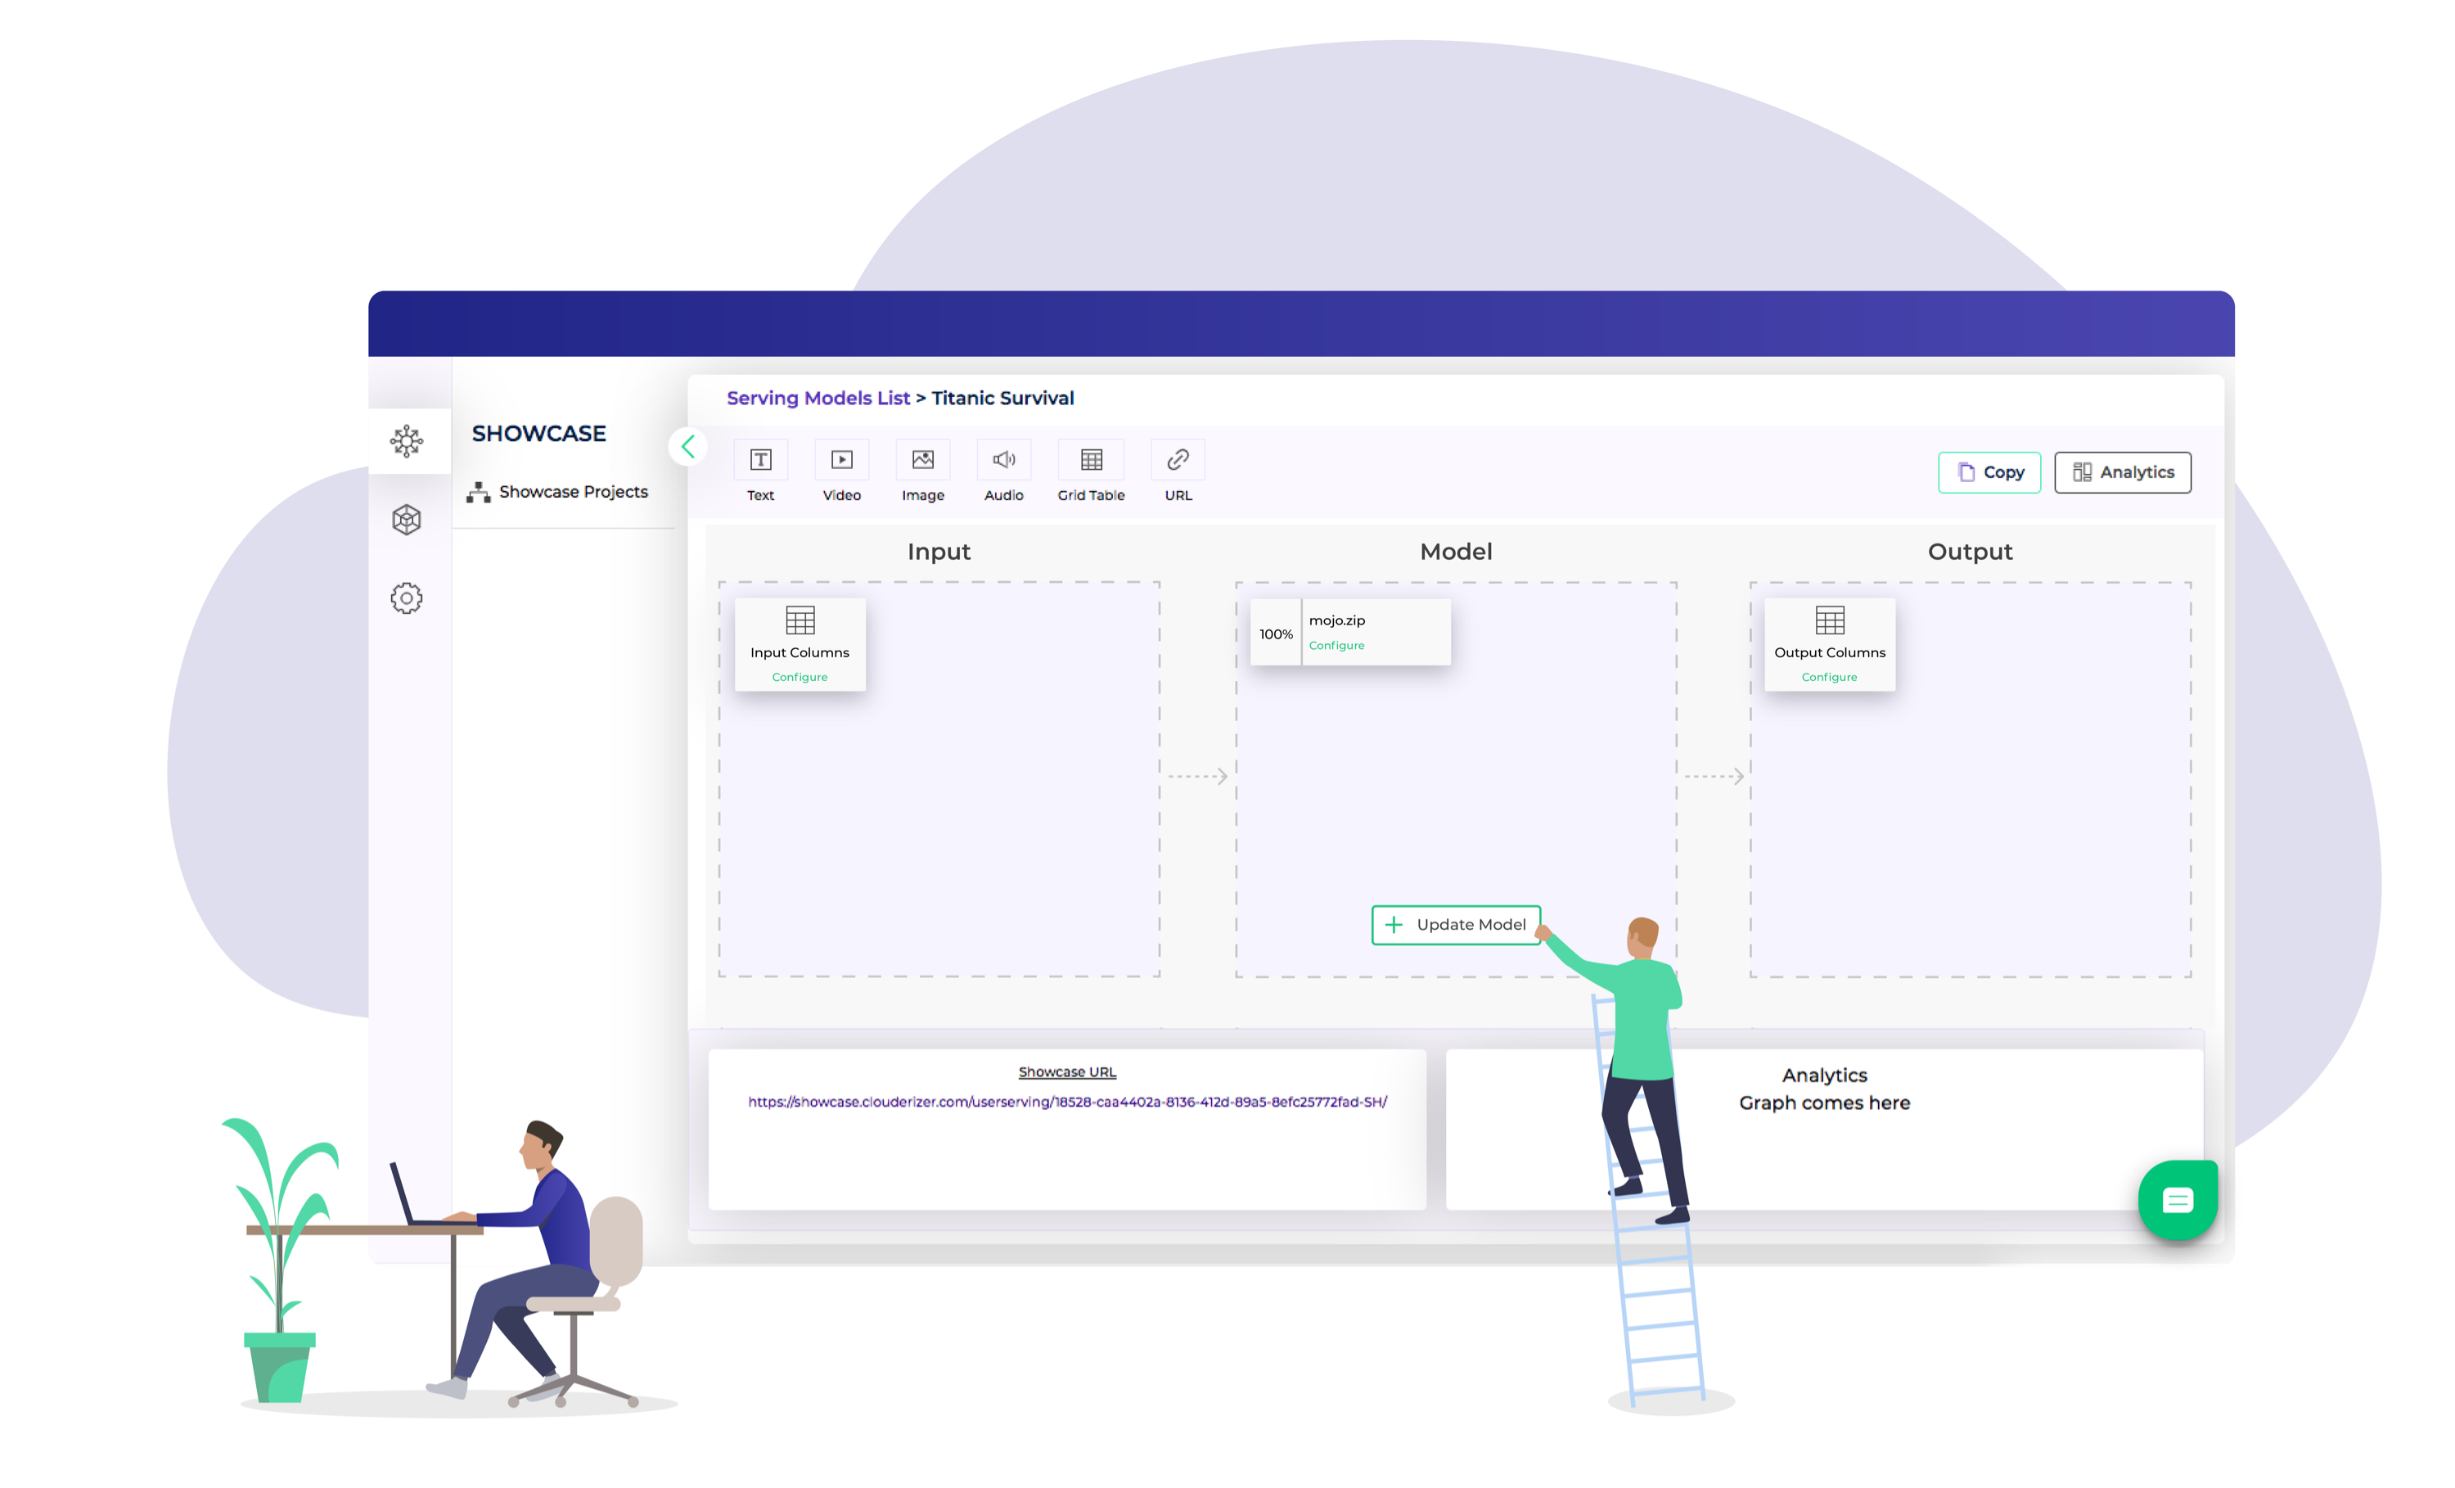The image size is (2455, 1488).
Task: Click the Output Columns grid icon
Action: 1829,621
